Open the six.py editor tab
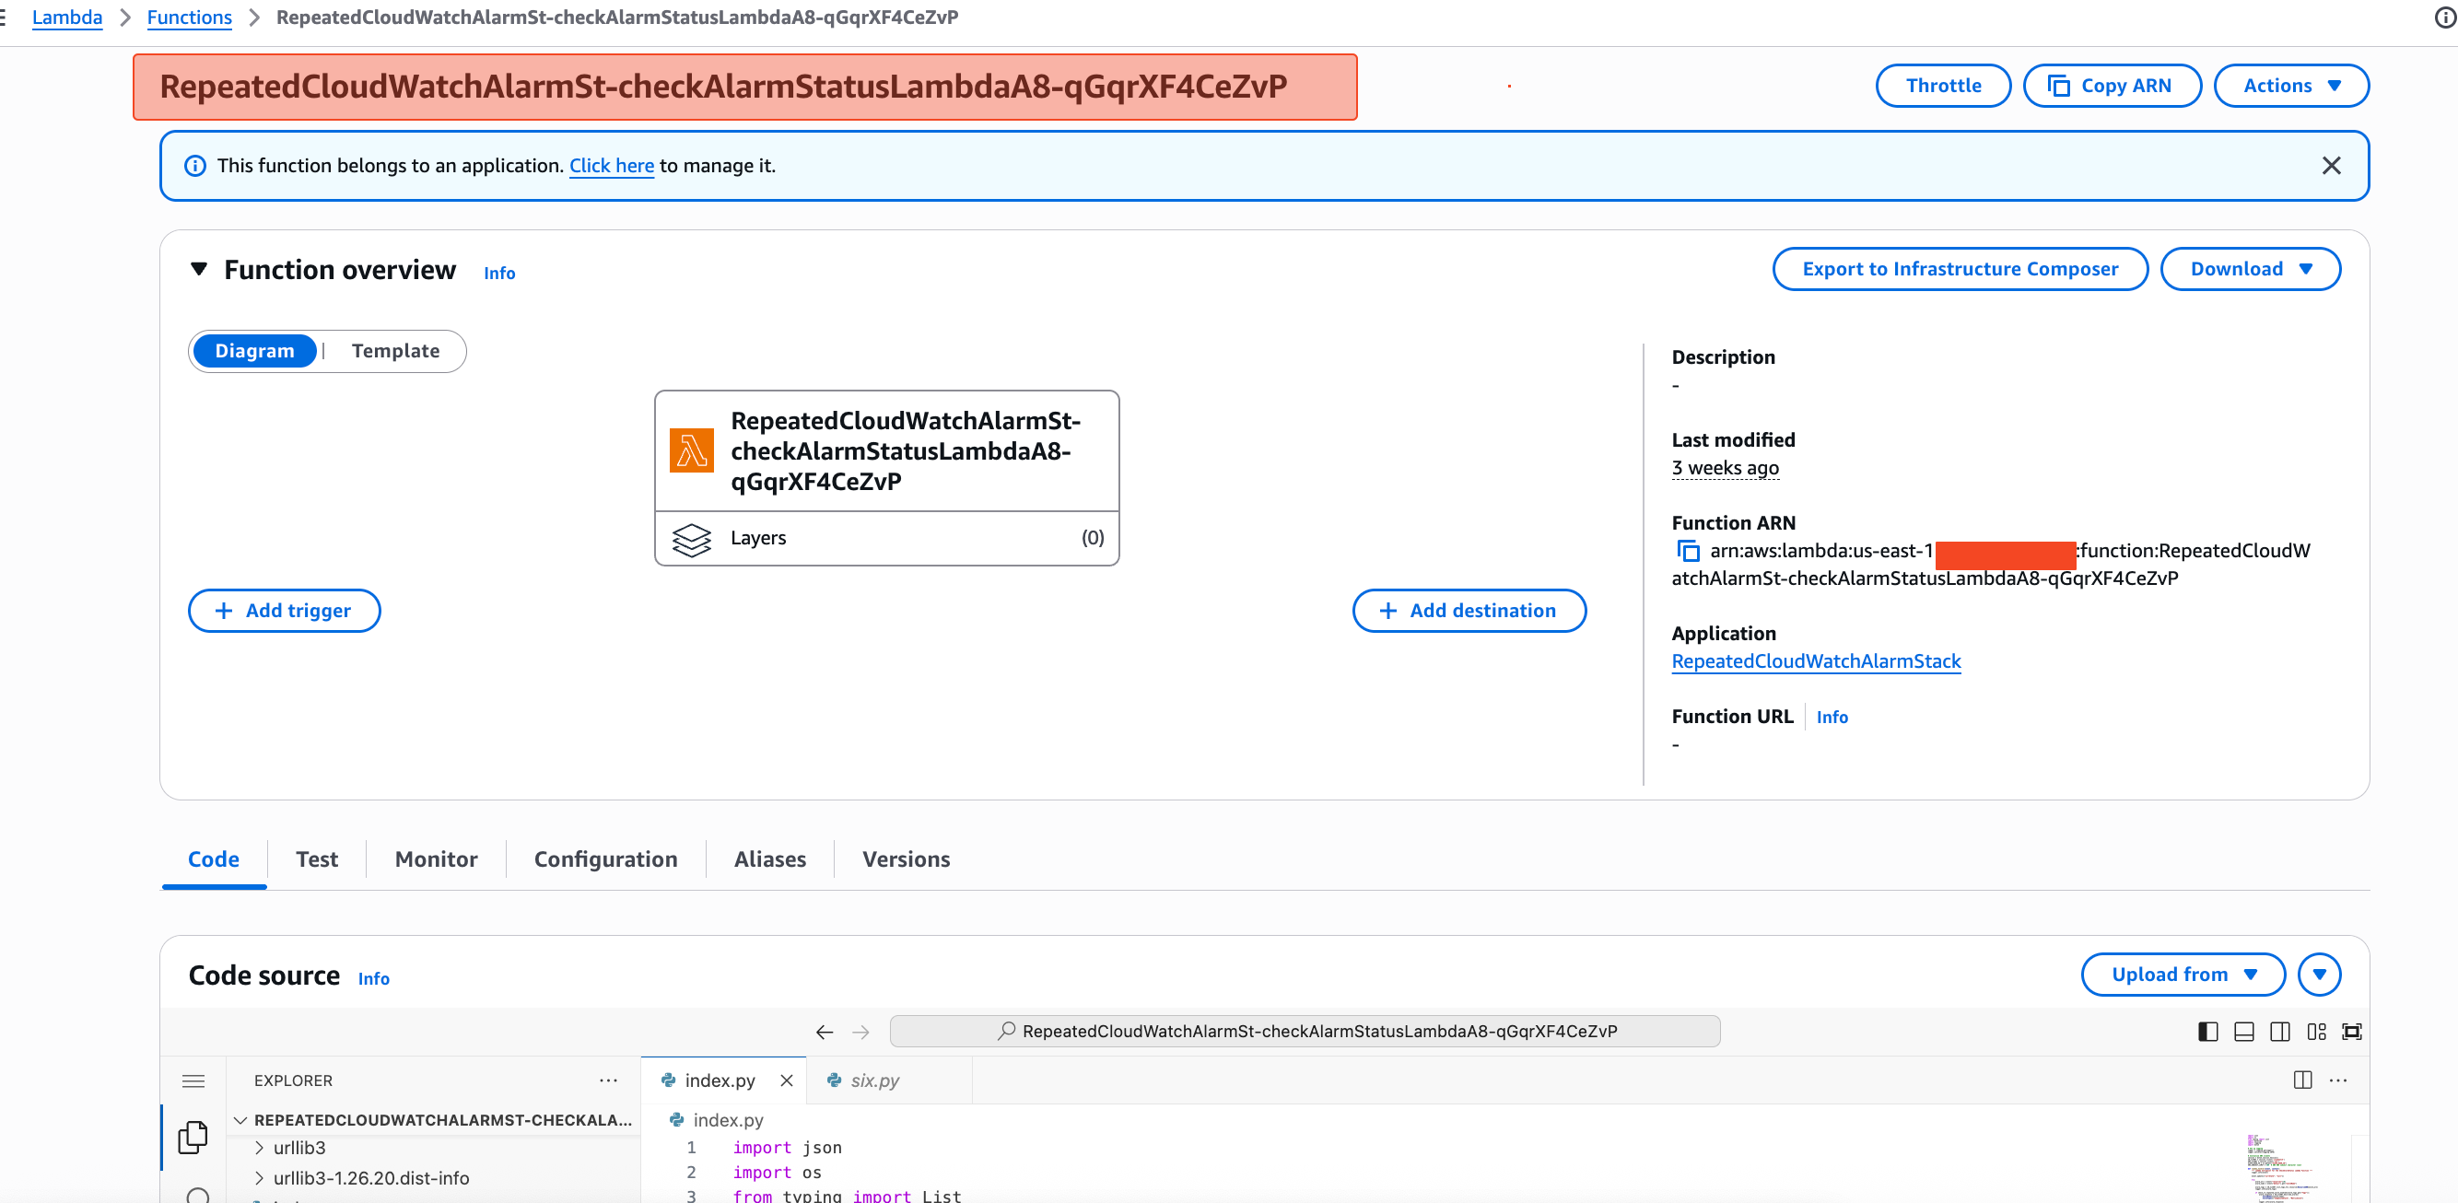This screenshot has width=2458, height=1203. (x=873, y=1080)
